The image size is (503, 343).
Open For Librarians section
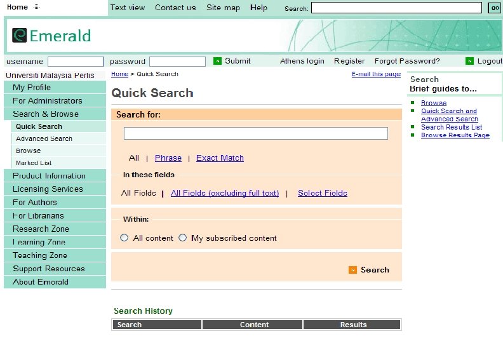tap(55, 215)
